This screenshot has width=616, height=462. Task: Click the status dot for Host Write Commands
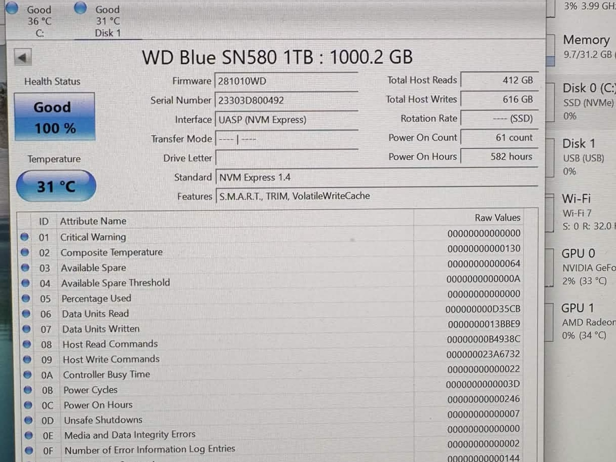click(x=27, y=359)
